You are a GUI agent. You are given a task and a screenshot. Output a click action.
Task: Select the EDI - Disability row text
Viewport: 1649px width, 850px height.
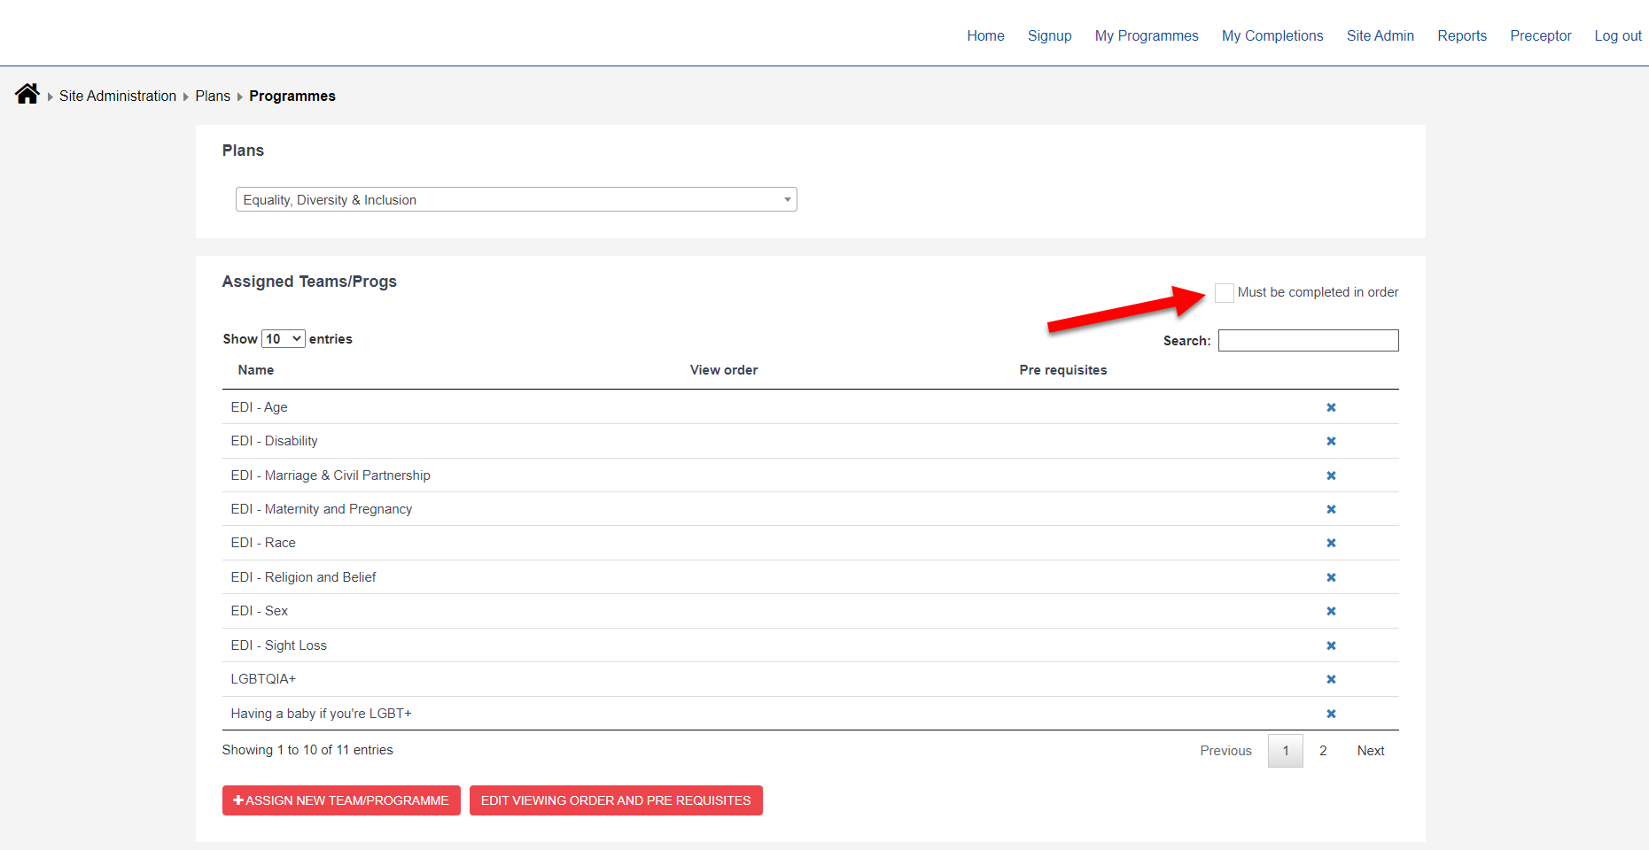click(274, 441)
